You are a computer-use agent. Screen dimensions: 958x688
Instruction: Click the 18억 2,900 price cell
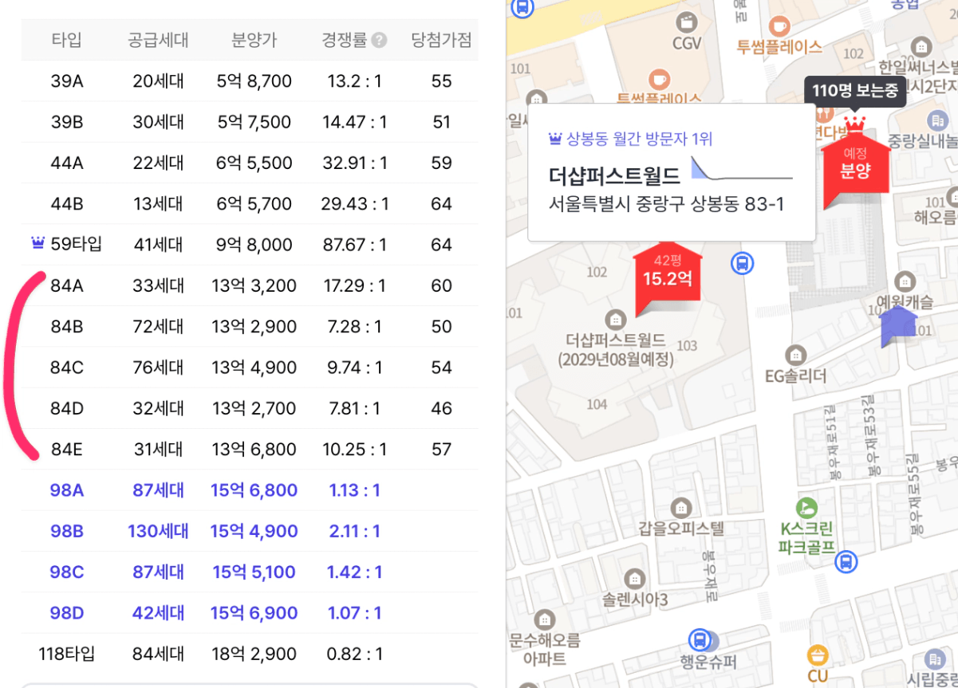point(254,655)
